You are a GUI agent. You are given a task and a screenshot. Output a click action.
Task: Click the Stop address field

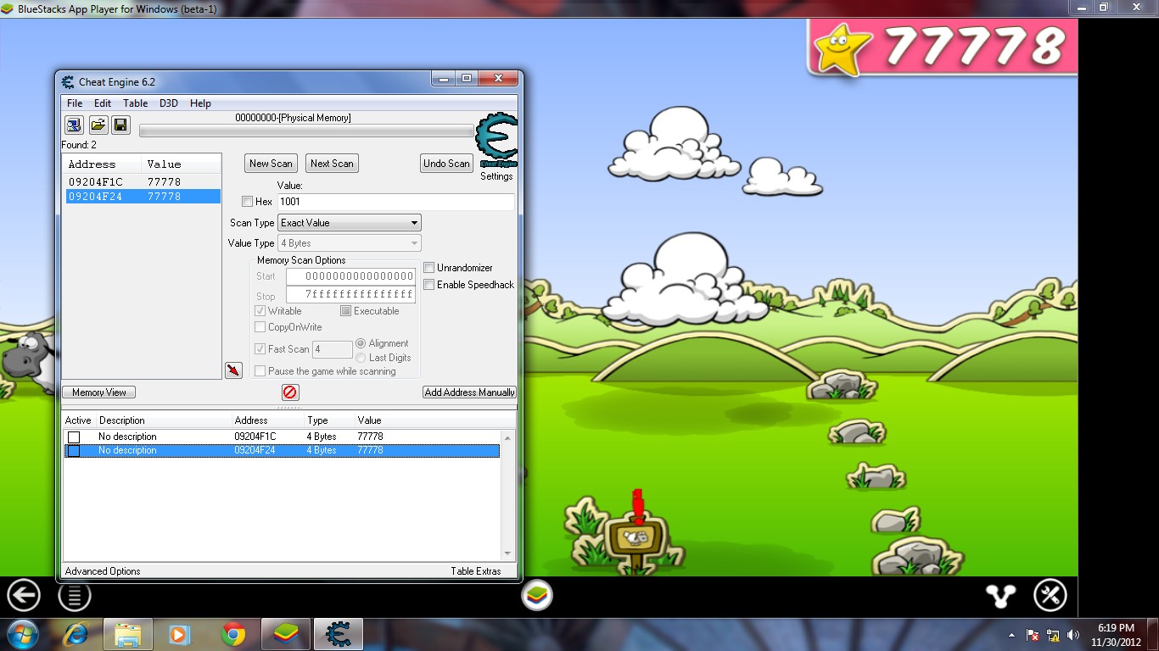tap(350, 295)
